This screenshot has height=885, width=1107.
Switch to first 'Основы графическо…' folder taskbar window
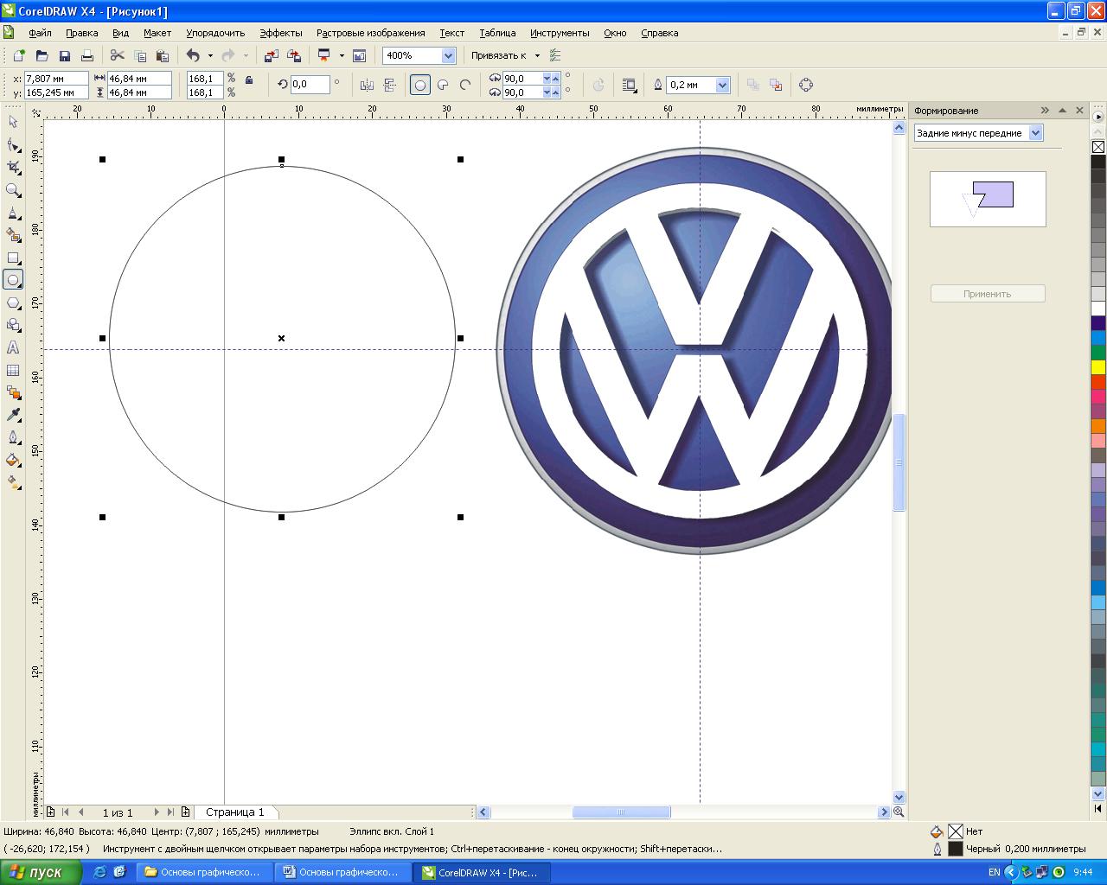tap(205, 872)
